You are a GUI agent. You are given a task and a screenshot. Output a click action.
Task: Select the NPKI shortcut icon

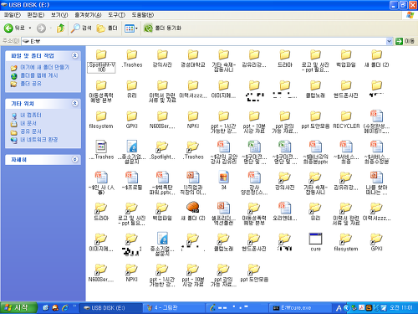(x=132, y=269)
